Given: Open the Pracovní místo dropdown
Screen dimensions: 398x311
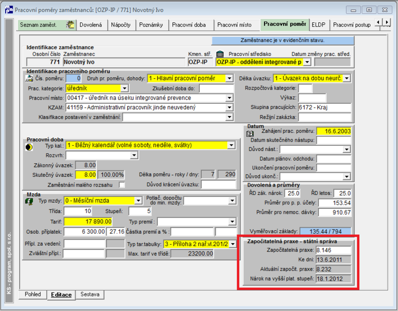Looking at the screenshot, I should point(229,98).
